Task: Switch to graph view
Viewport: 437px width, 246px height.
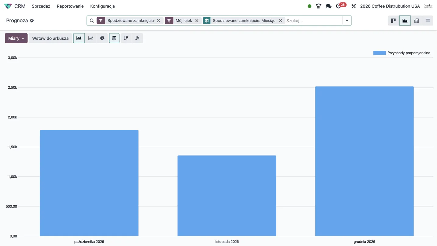Action: (405, 21)
